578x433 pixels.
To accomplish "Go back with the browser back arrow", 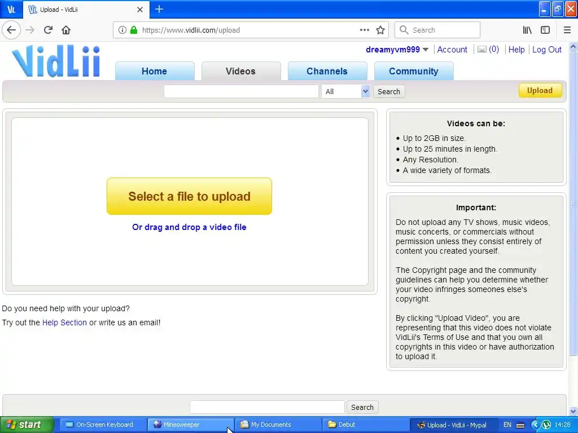I will (11, 30).
